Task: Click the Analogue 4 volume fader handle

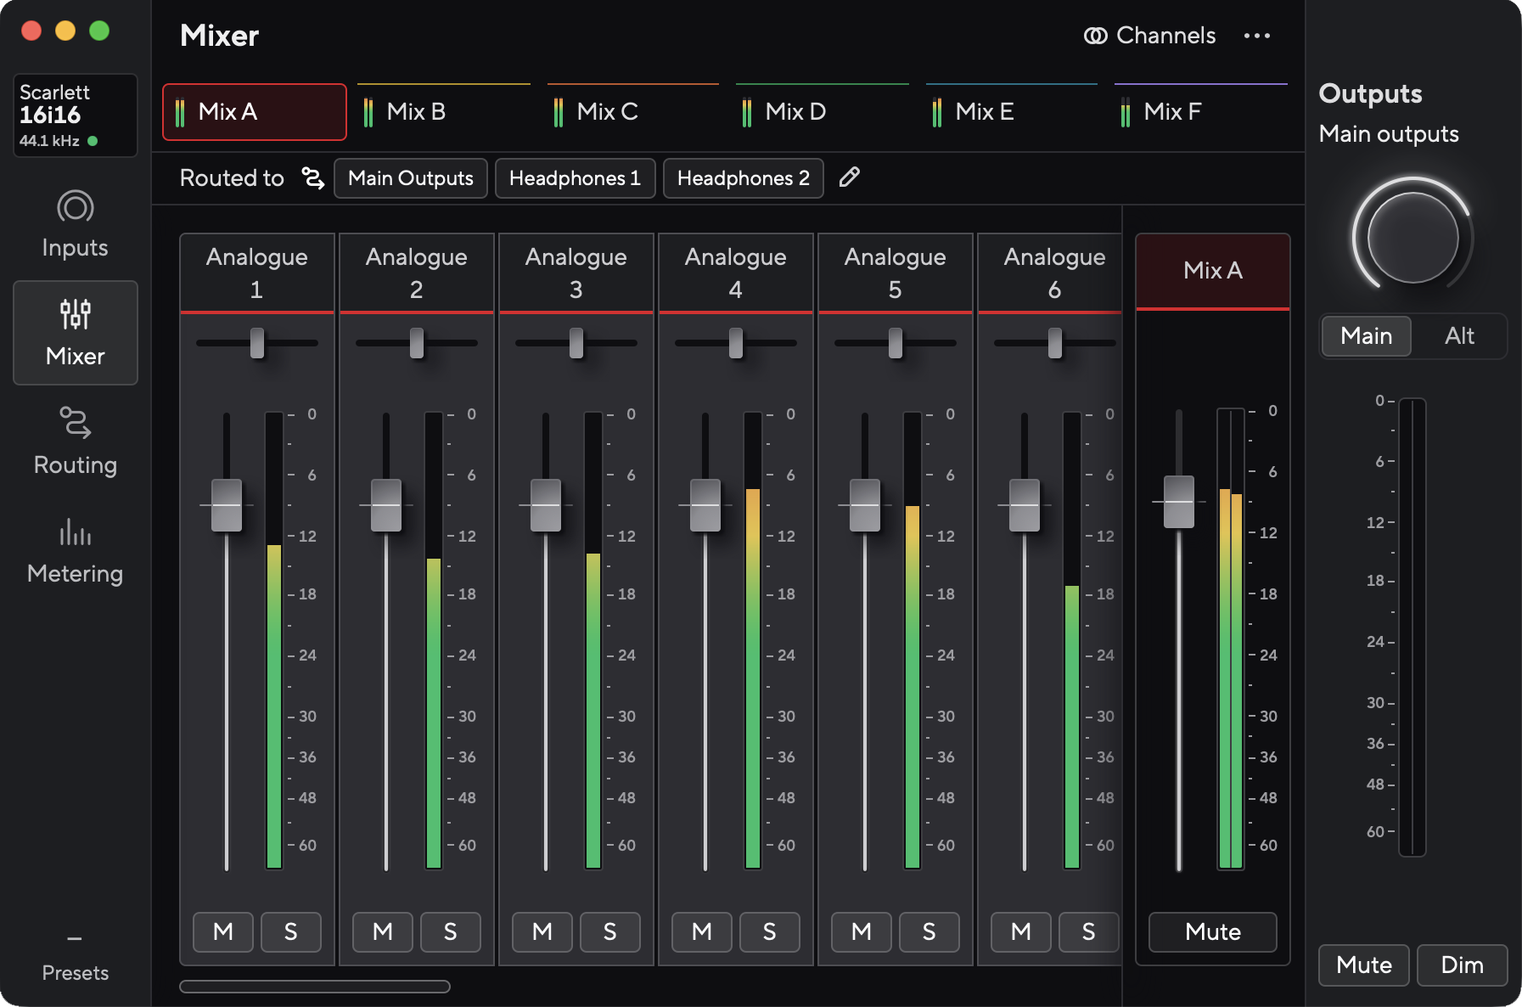Action: tap(705, 505)
